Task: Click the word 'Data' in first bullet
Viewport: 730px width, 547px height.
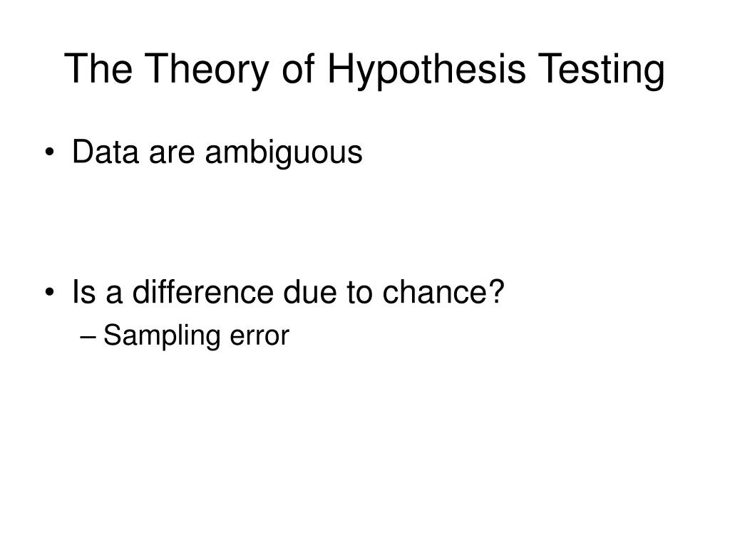Action: pos(106,152)
